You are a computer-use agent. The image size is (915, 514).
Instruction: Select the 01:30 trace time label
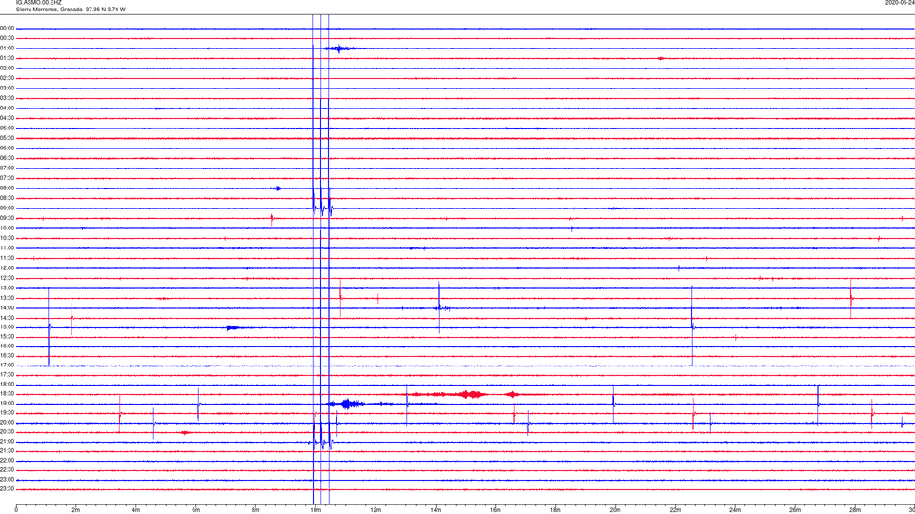pyautogui.click(x=7, y=58)
